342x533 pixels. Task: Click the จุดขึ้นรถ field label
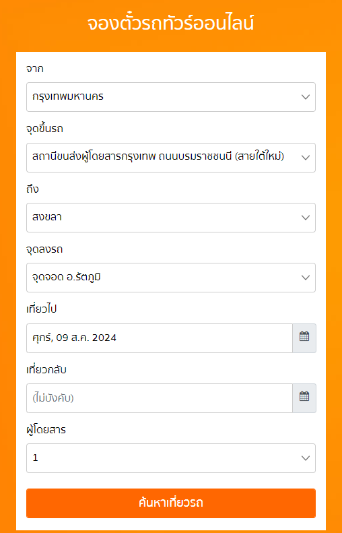[44, 129]
